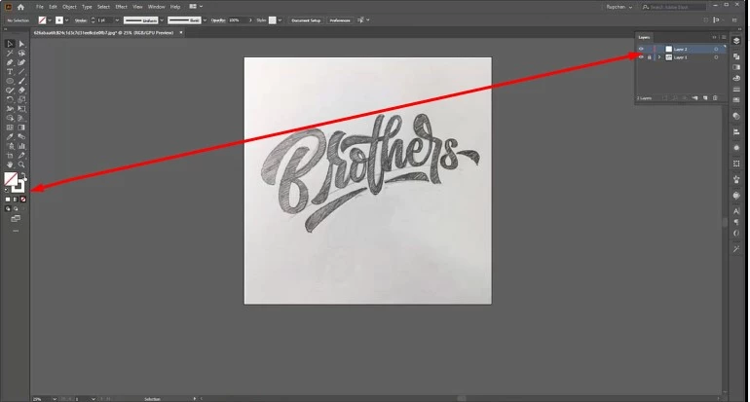The width and height of the screenshot is (750, 402).
Task: Toggle visibility eye of Layer 1
Action: point(641,57)
